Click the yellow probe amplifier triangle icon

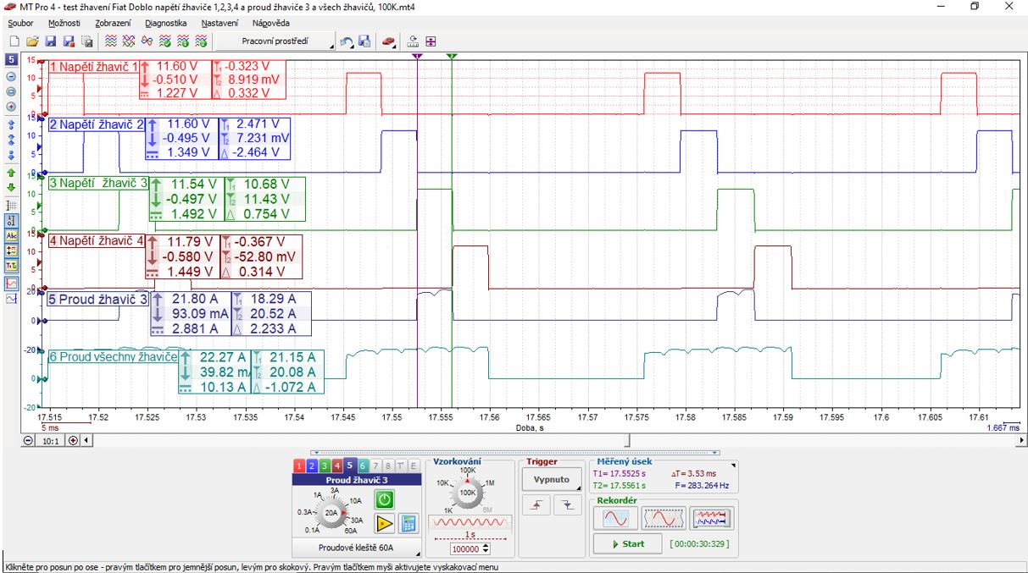(x=384, y=523)
